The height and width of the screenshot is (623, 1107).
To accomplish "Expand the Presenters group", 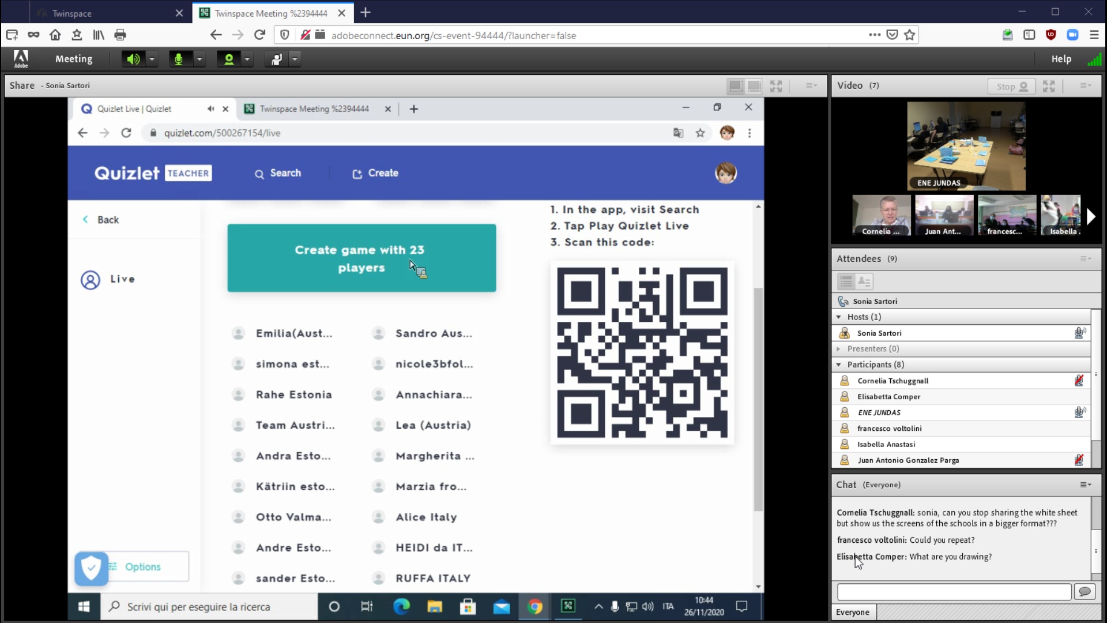I will point(839,348).
